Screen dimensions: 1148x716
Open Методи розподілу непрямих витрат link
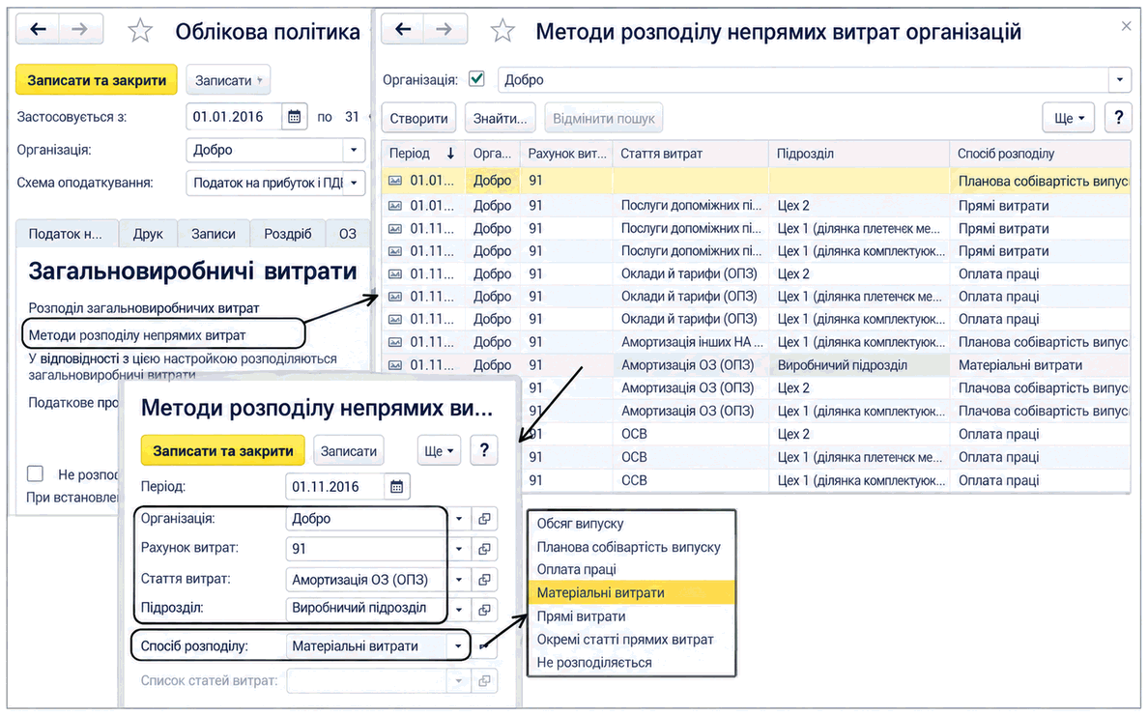coord(137,335)
